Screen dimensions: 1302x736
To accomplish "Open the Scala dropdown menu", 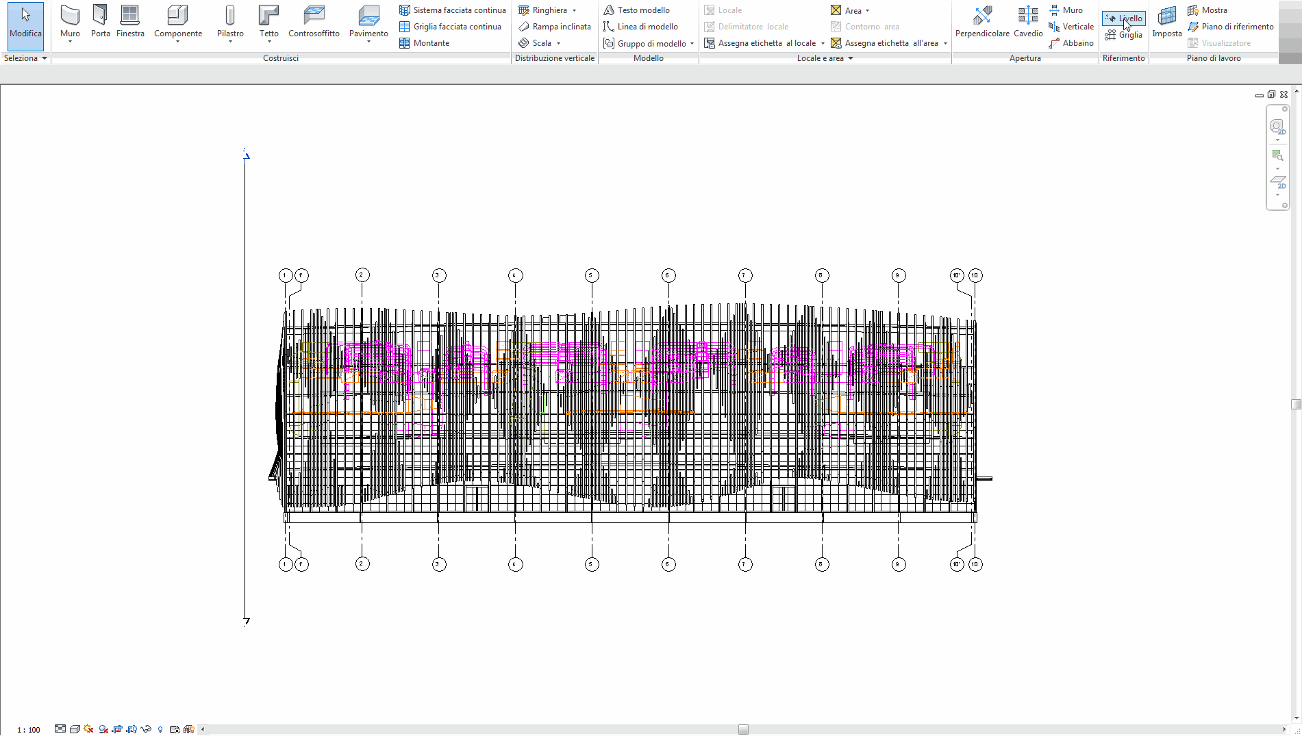I will click(x=558, y=42).
